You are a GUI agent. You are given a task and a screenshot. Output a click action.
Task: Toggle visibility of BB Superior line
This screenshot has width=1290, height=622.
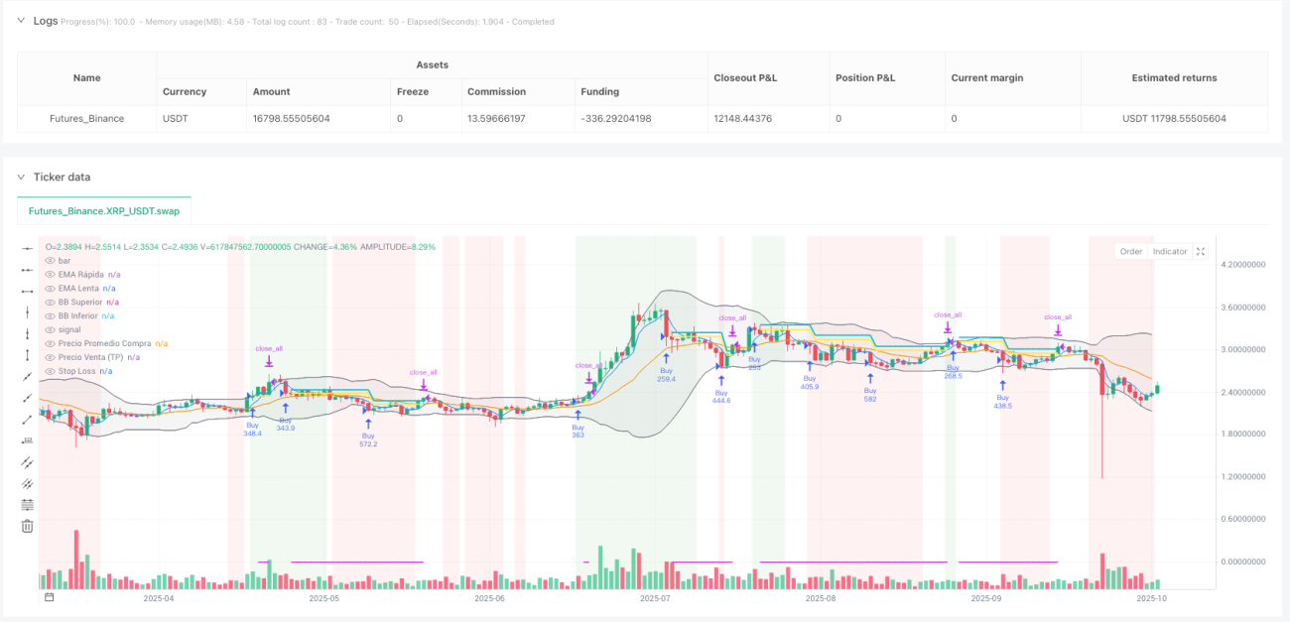coord(51,302)
